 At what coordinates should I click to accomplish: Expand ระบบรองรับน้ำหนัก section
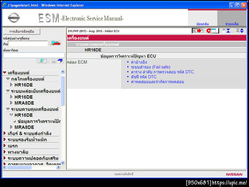pos(5,140)
